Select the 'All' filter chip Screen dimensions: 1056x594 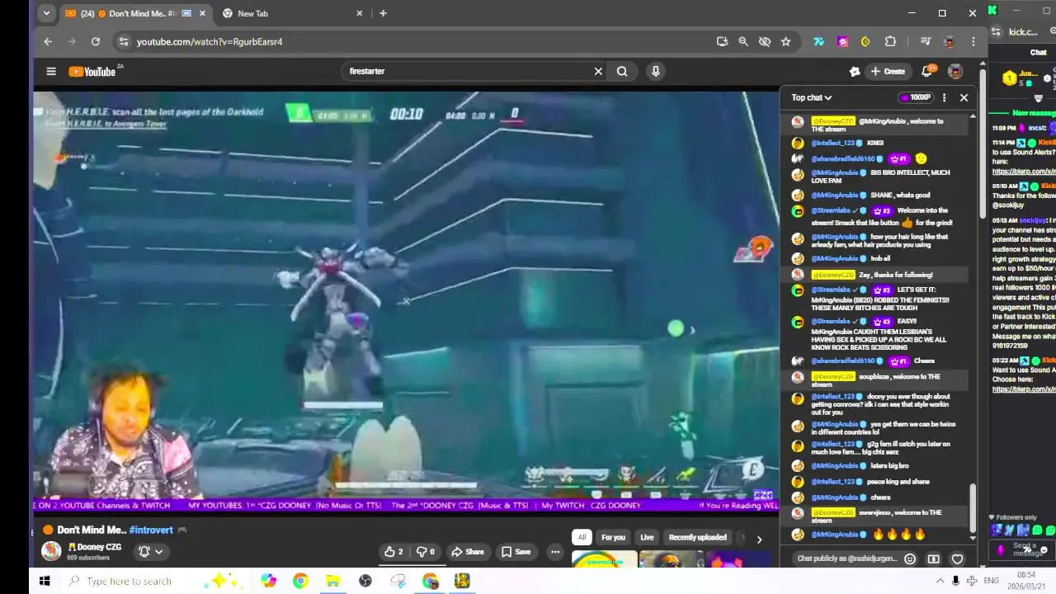582,537
